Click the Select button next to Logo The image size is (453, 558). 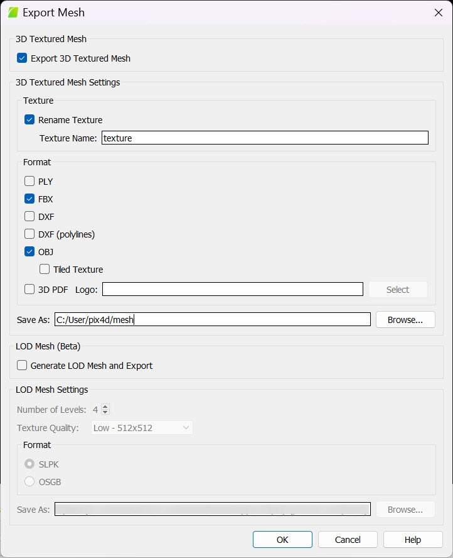tap(398, 289)
